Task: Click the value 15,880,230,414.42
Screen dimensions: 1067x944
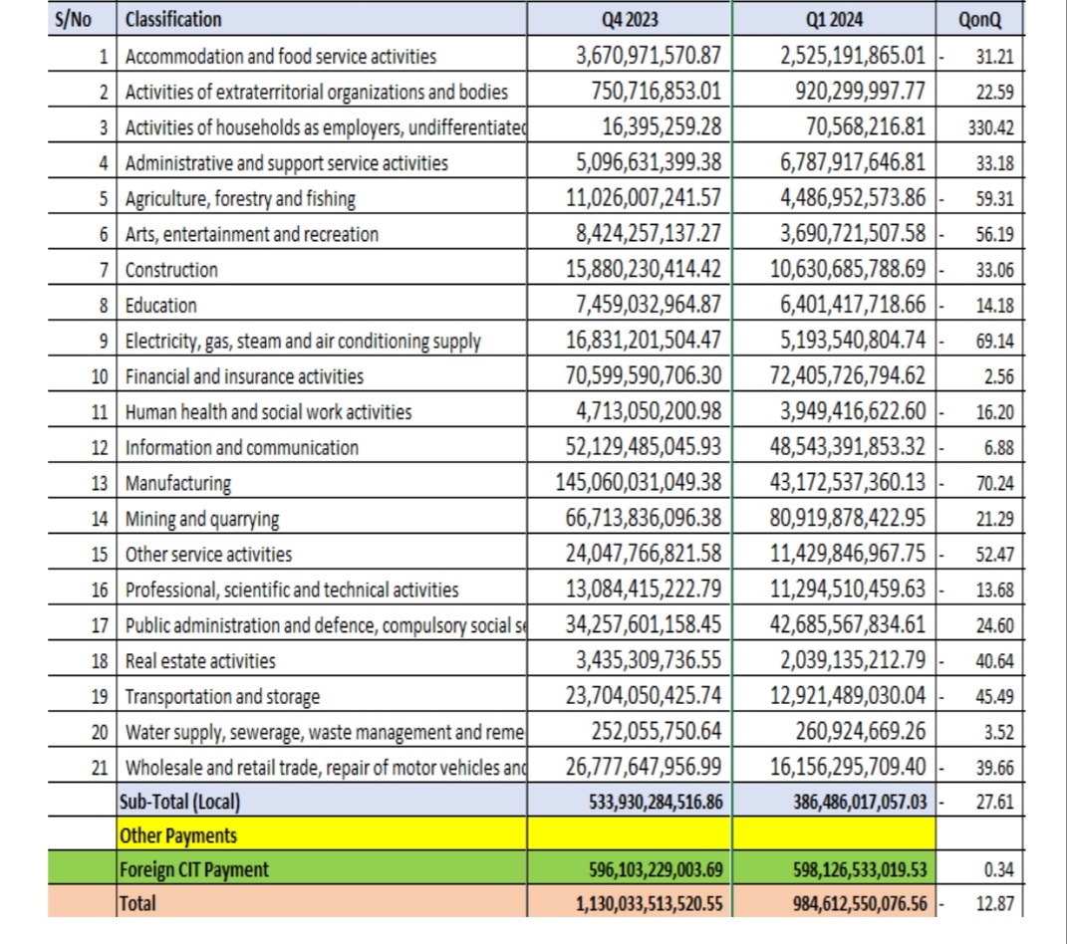Action: coord(643,269)
